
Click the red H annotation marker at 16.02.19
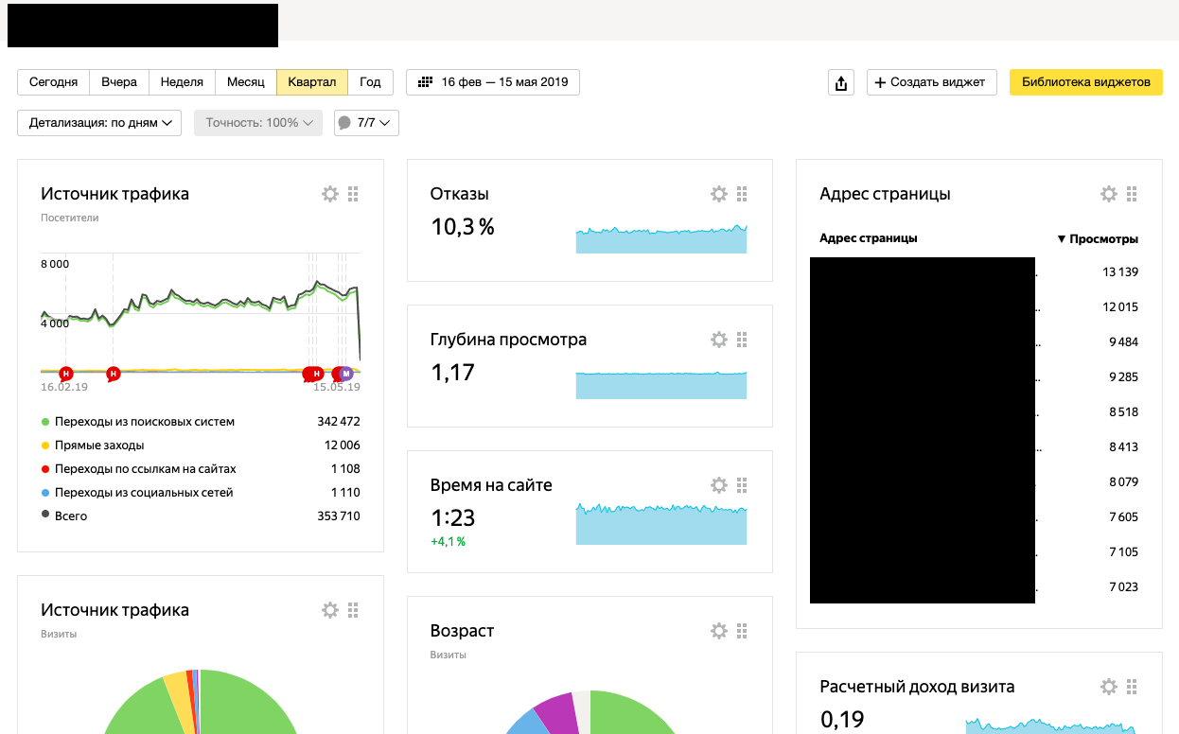[65, 374]
